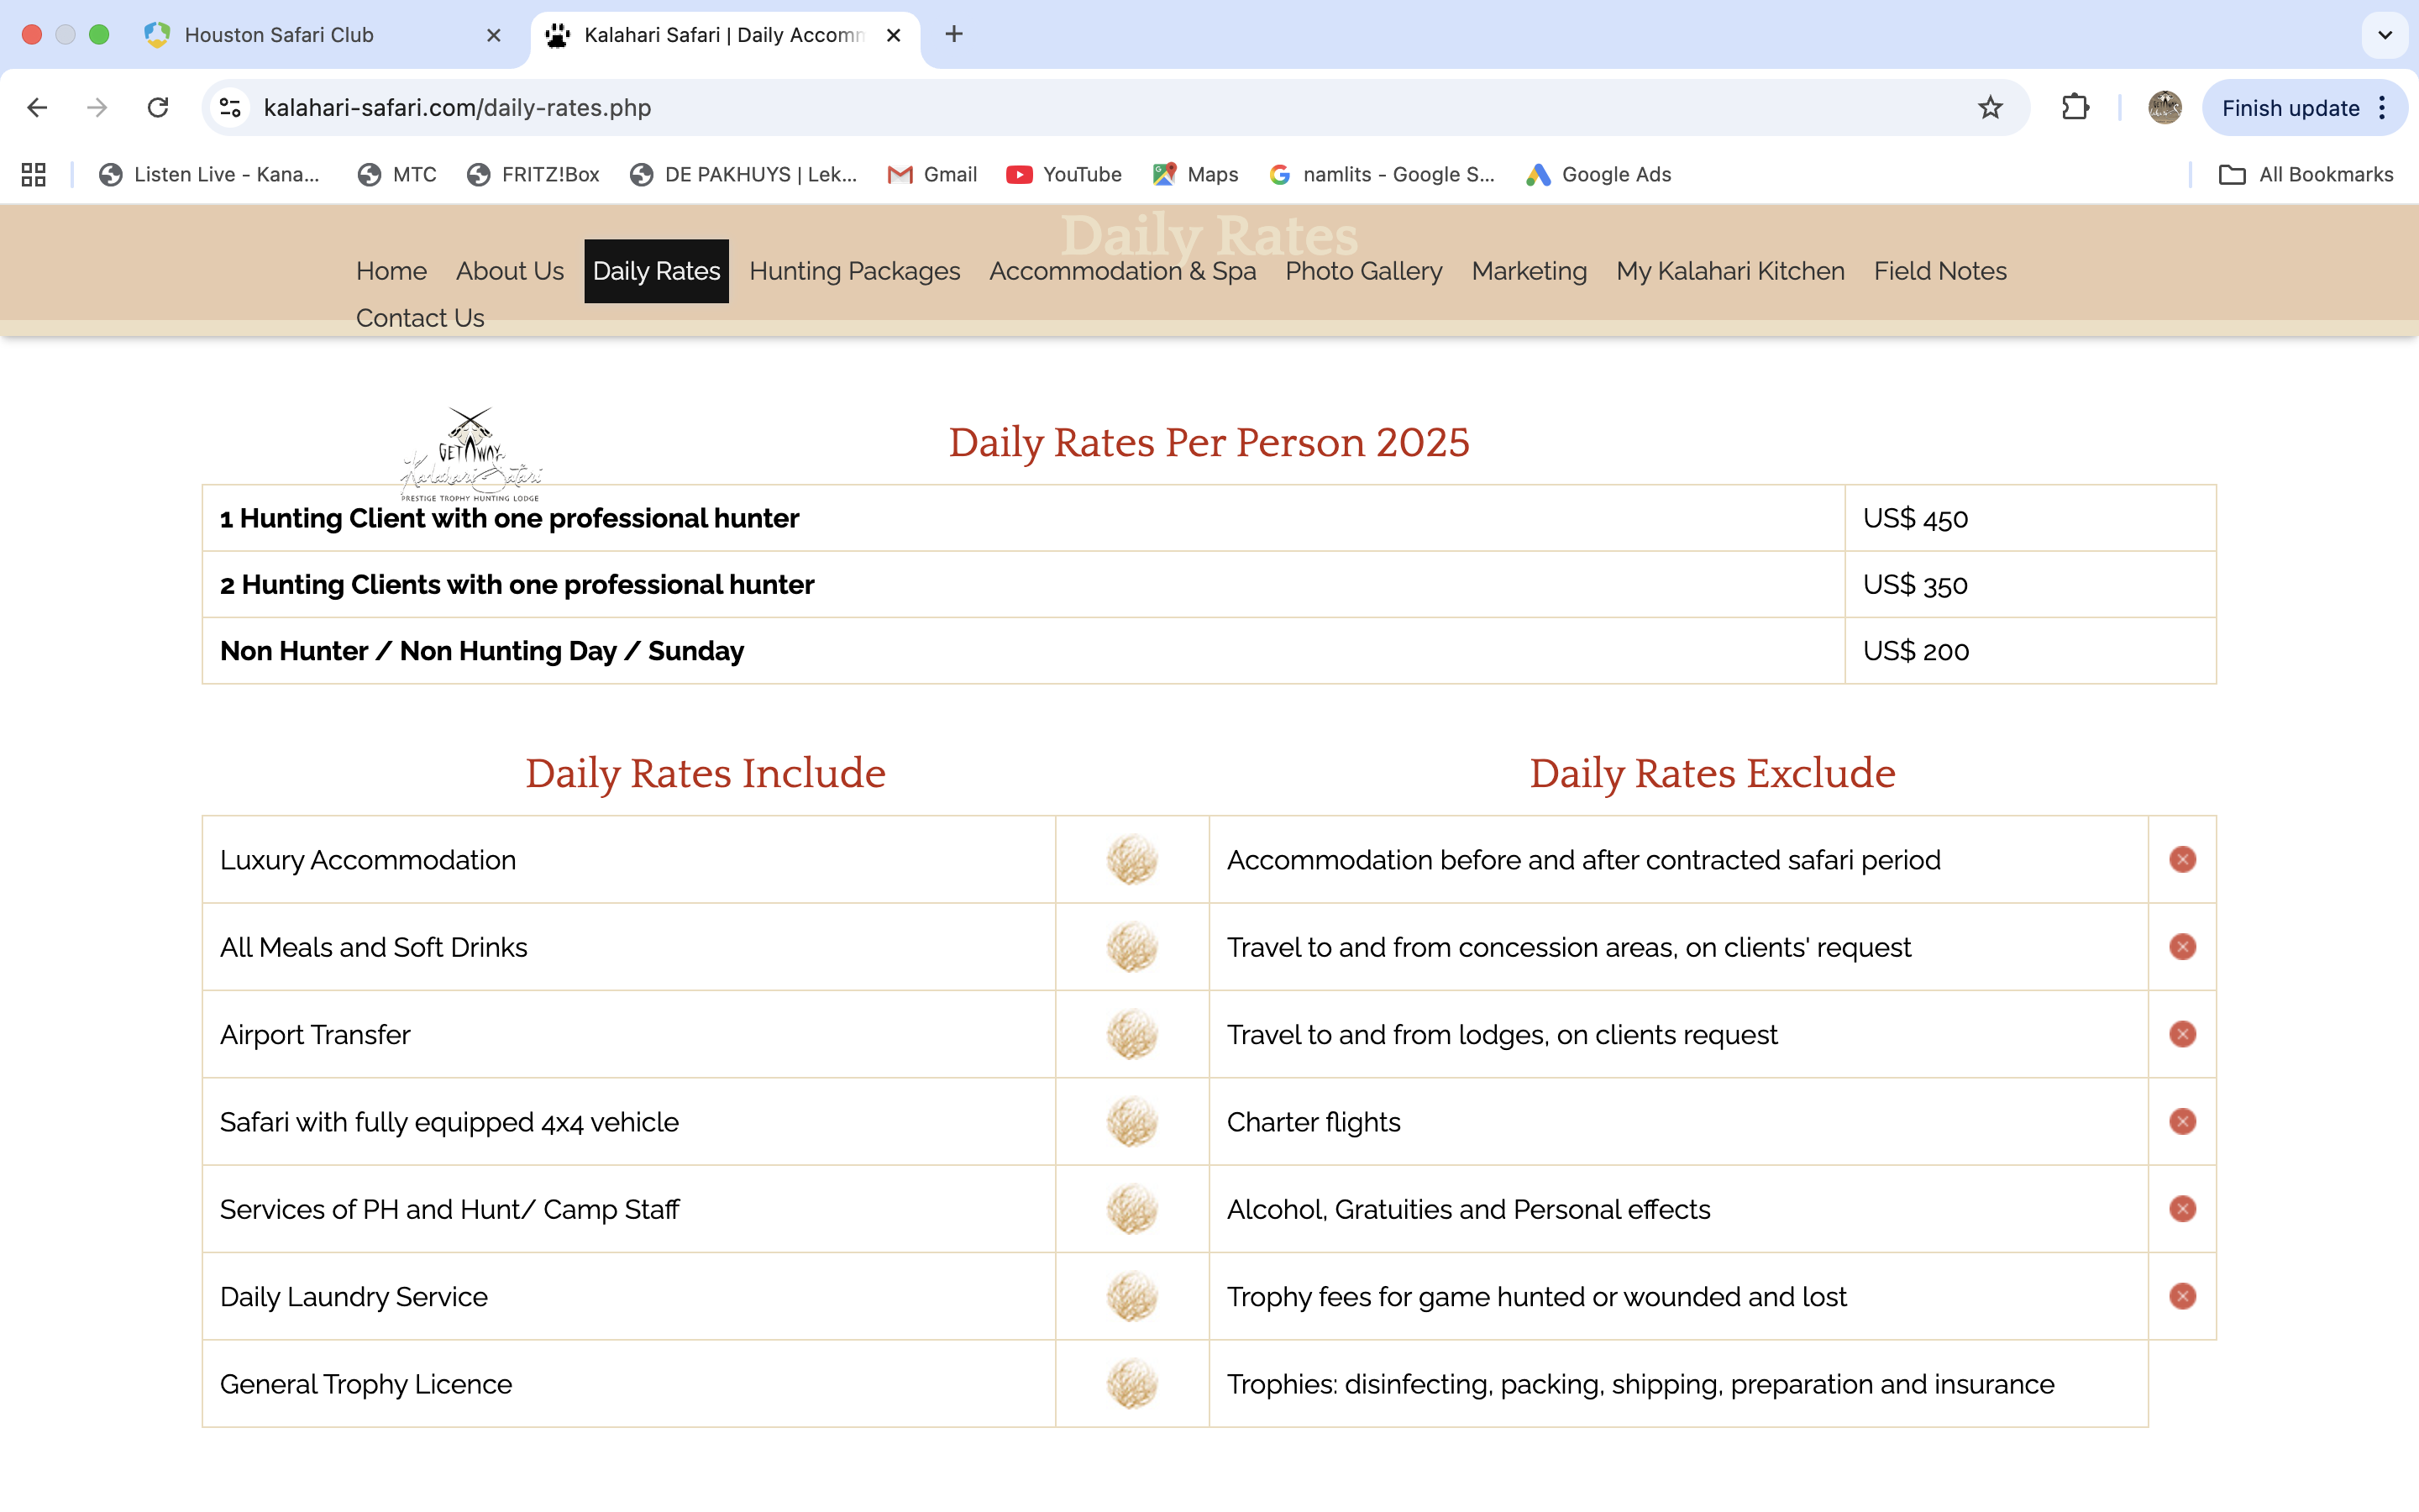Click the Daily Rates Exclude heading
This screenshot has height=1512, width=2419.
1713,773
